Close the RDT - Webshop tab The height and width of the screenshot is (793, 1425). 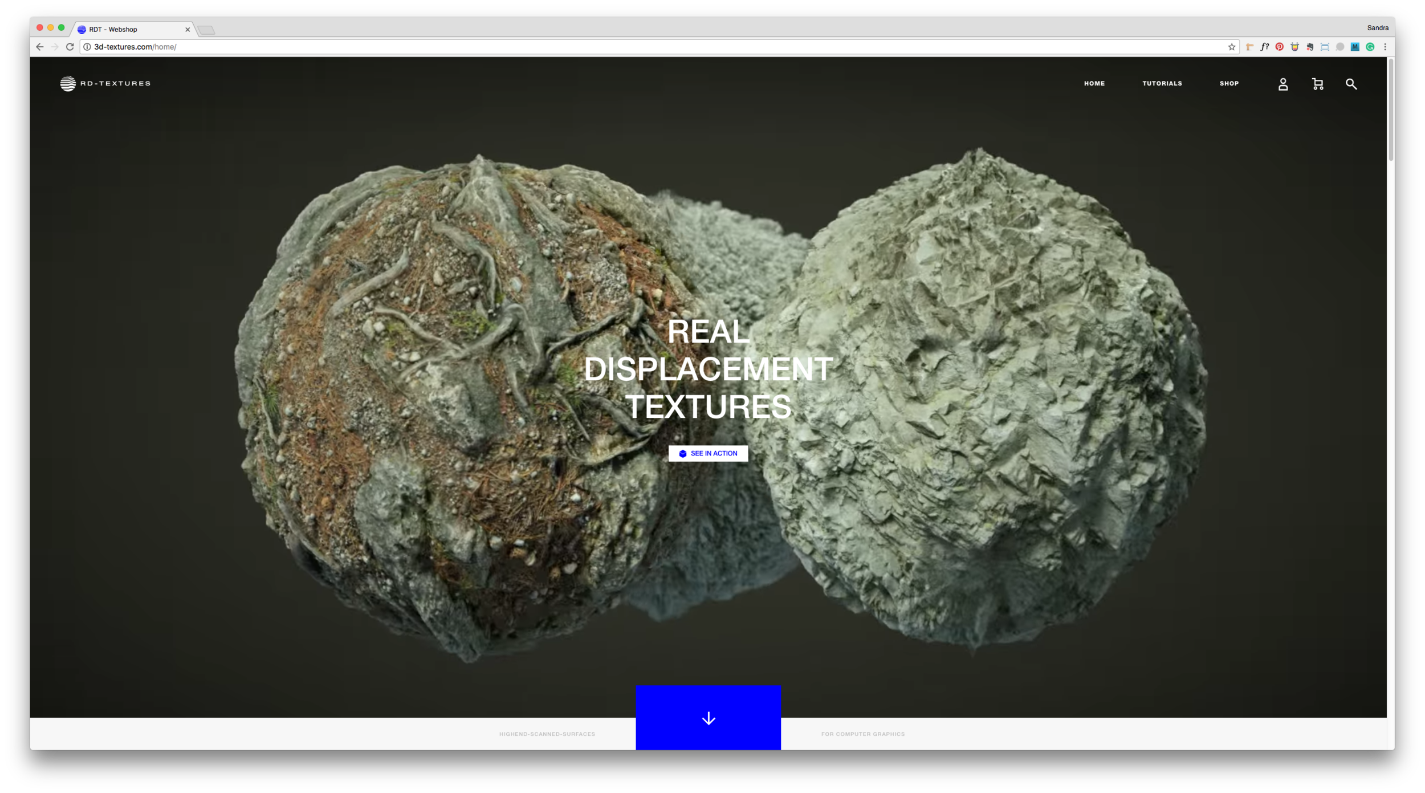pos(188,30)
